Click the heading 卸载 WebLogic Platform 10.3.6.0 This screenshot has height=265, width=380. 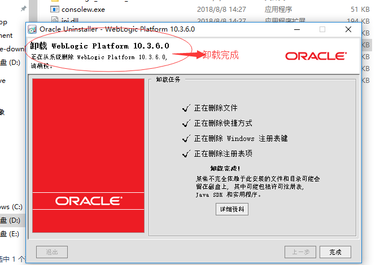pyautogui.click(x=99, y=46)
